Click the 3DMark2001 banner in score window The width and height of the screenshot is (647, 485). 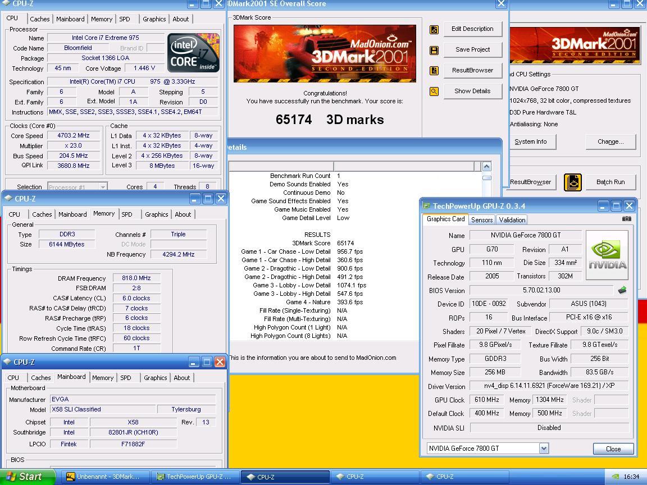point(325,54)
